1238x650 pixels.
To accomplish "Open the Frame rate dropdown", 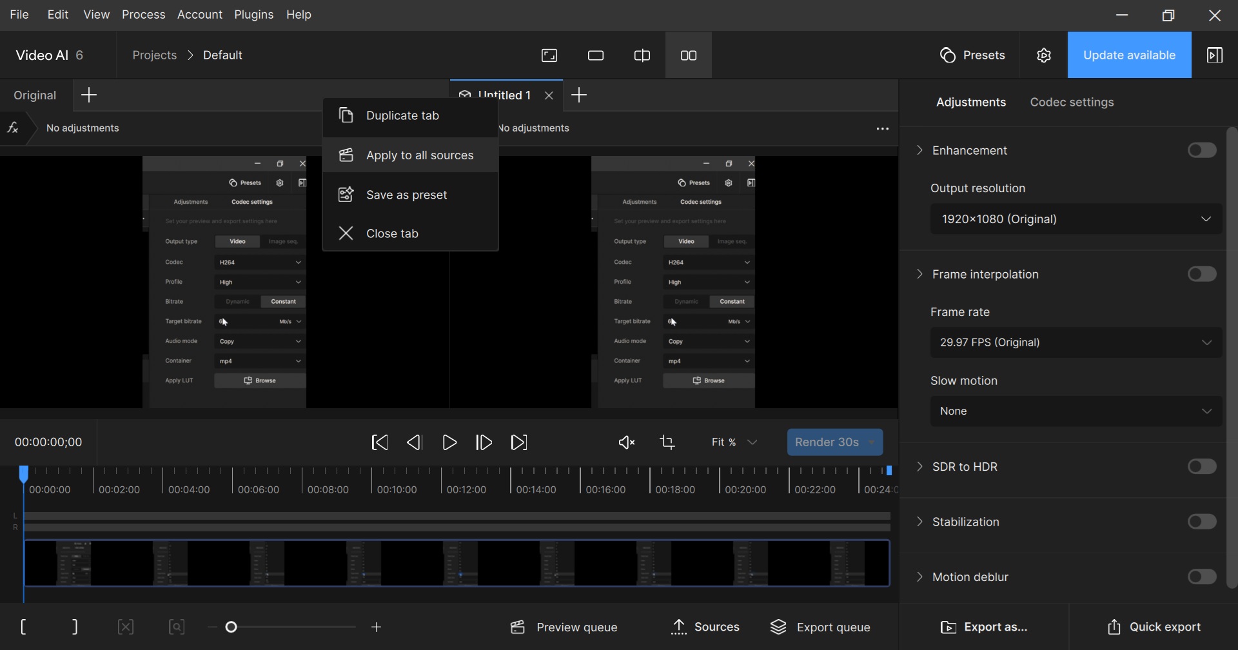I will point(1076,342).
